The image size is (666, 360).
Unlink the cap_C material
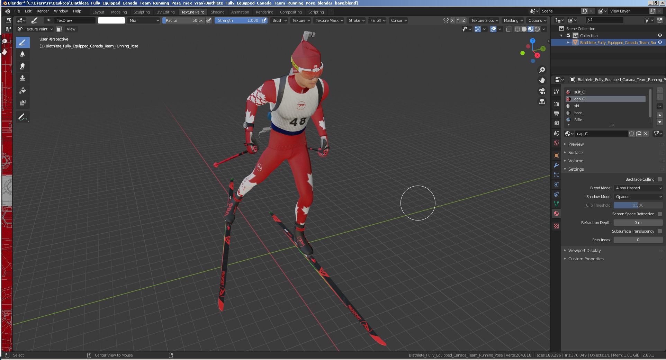pos(646,134)
